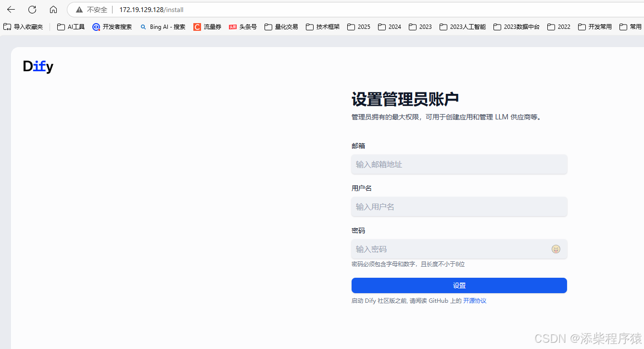Open the 头条号 bookmark

[x=243, y=27]
